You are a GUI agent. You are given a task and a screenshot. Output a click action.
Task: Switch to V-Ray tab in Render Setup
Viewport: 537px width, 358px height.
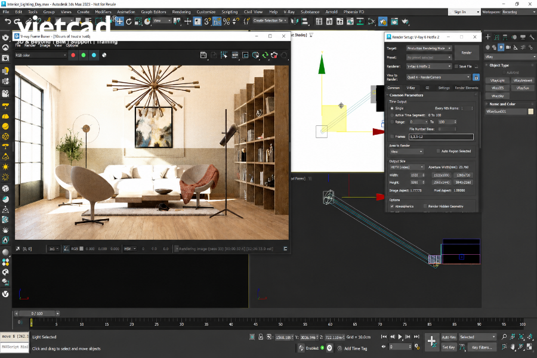pos(411,88)
